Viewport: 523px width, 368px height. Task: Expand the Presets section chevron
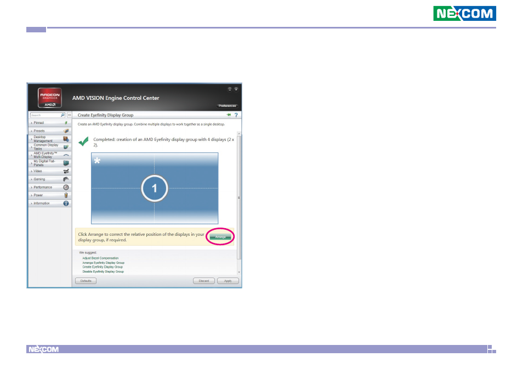tap(31, 131)
